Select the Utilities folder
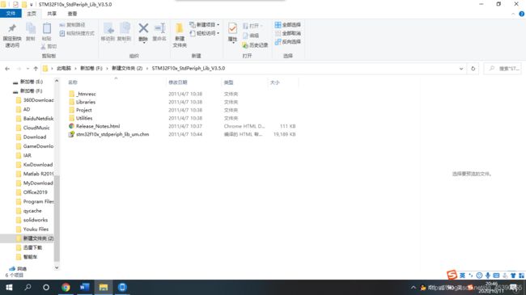 click(84, 118)
